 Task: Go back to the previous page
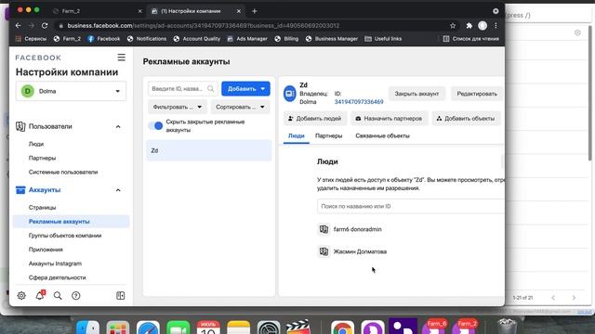[x=19, y=26]
